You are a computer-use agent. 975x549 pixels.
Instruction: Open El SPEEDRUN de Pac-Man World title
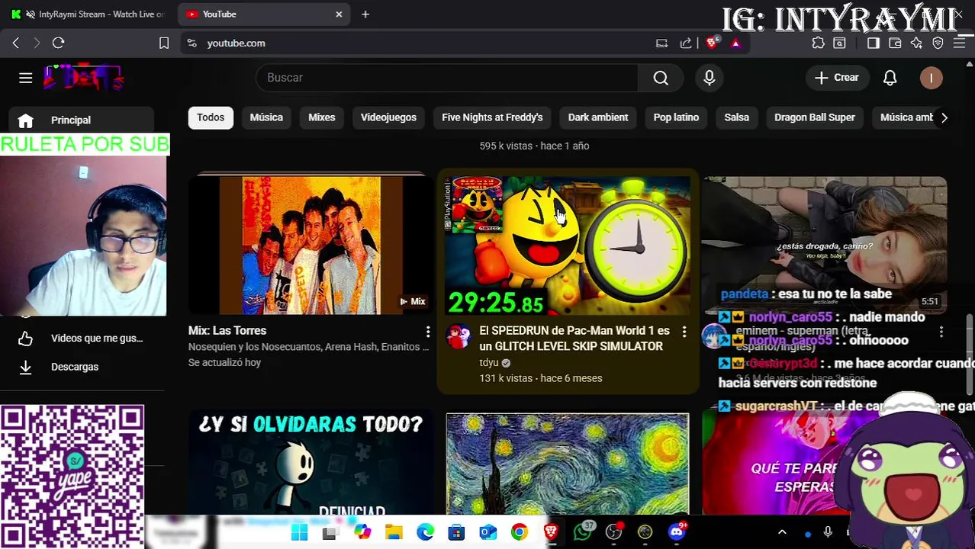click(574, 339)
